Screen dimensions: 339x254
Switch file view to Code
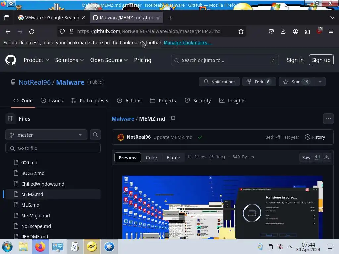pyautogui.click(x=151, y=158)
